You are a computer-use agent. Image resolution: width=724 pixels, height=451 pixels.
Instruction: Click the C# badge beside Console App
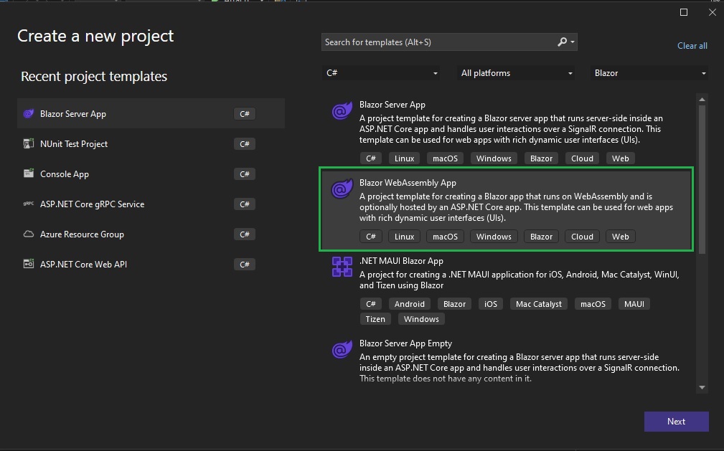[x=244, y=174]
